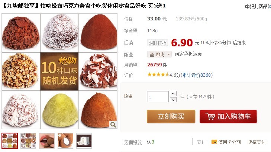
Task: Decrease quantity with the down arrow
Action: tap(173, 100)
